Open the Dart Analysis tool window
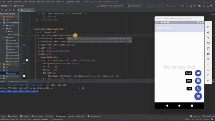Screen dimensions: 215x121 37,116
